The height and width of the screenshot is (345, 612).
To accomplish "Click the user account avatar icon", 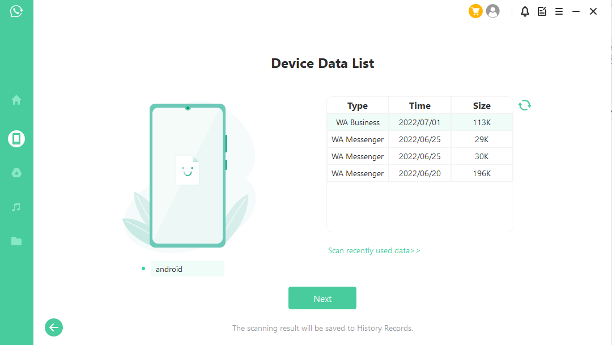I will [493, 11].
